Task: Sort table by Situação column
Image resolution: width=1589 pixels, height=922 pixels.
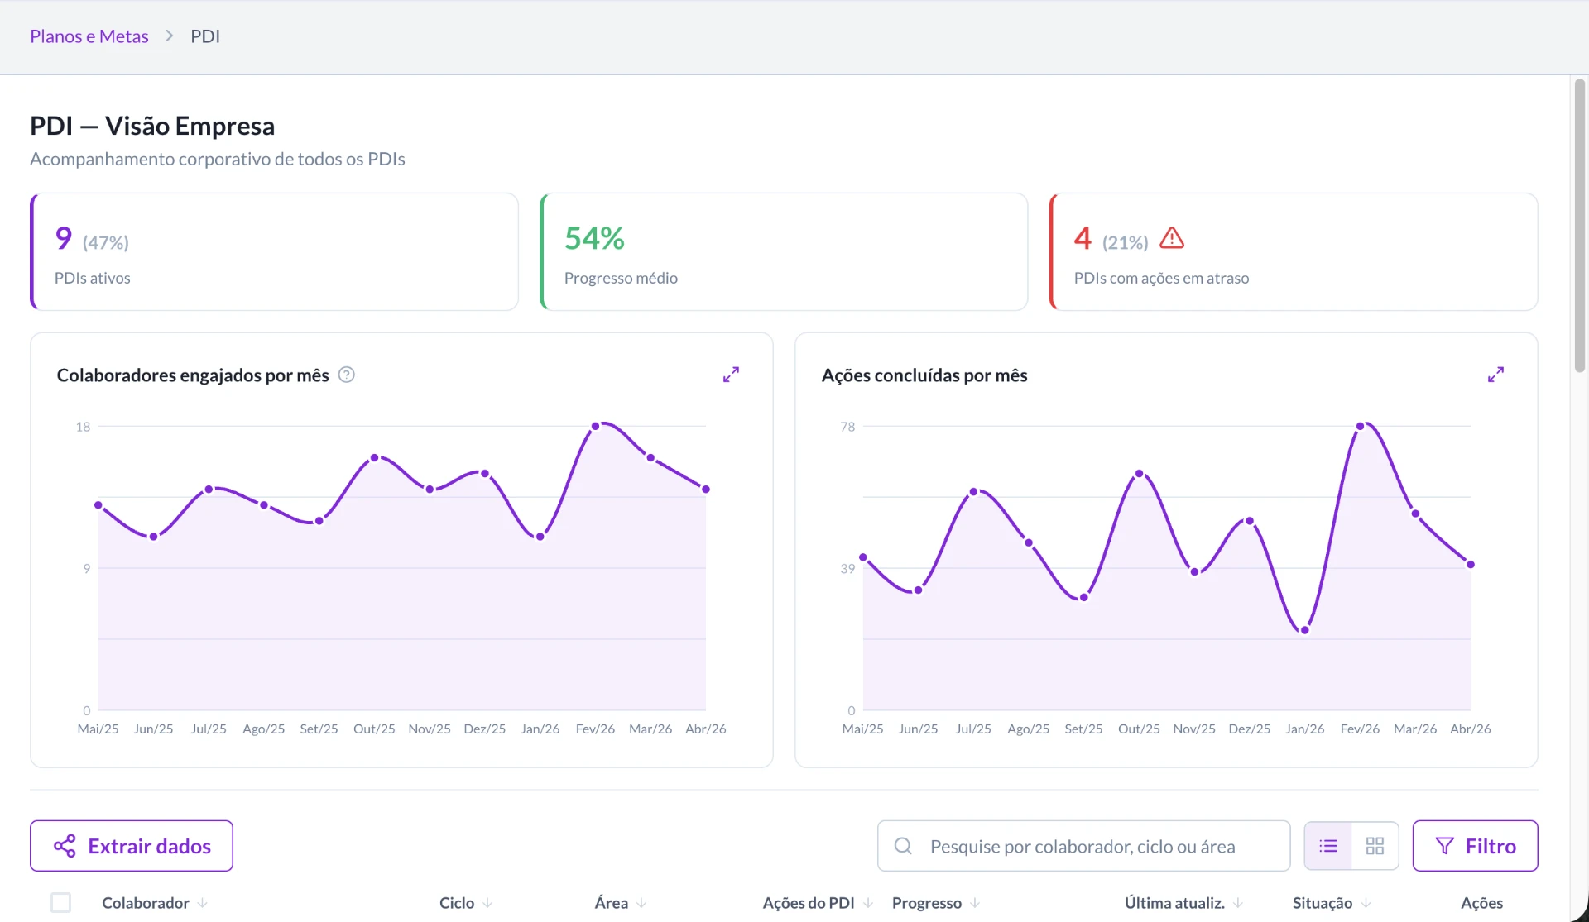Action: point(1332,903)
